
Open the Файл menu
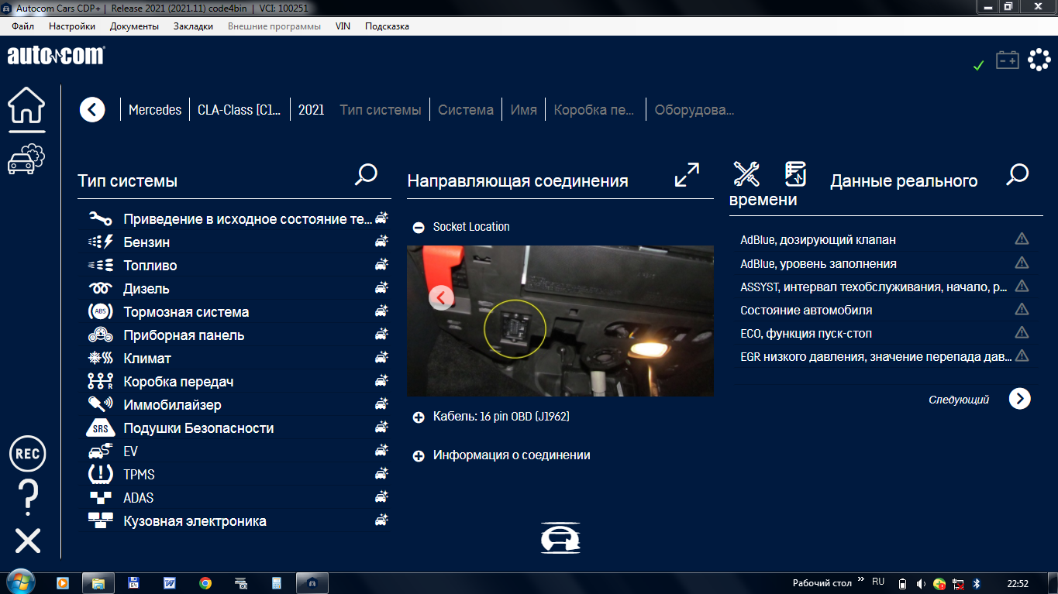[23, 26]
